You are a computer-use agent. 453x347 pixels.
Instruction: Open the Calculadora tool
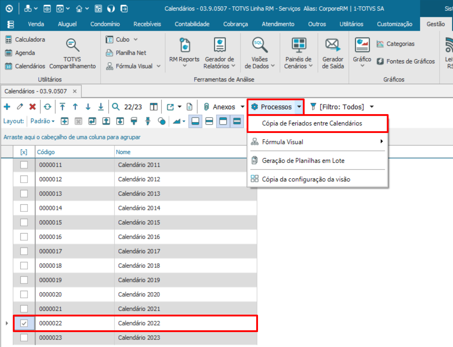25,39
